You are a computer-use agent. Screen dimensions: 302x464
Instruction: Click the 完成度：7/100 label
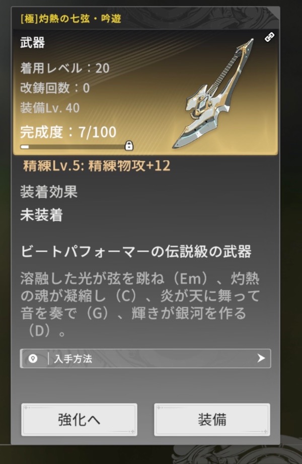68,132
